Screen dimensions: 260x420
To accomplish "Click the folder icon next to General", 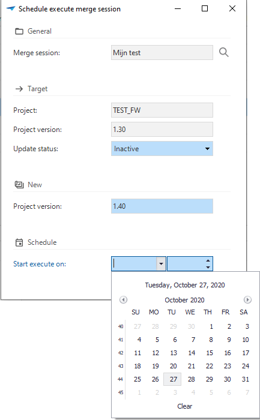I will click(19, 31).
